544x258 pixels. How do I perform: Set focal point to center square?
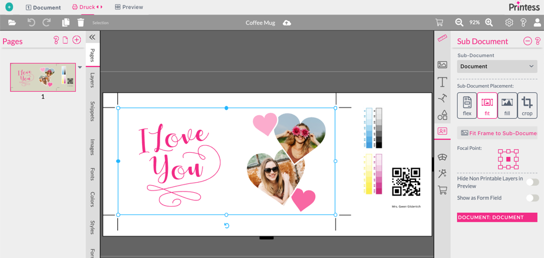[x=508, y=159]
